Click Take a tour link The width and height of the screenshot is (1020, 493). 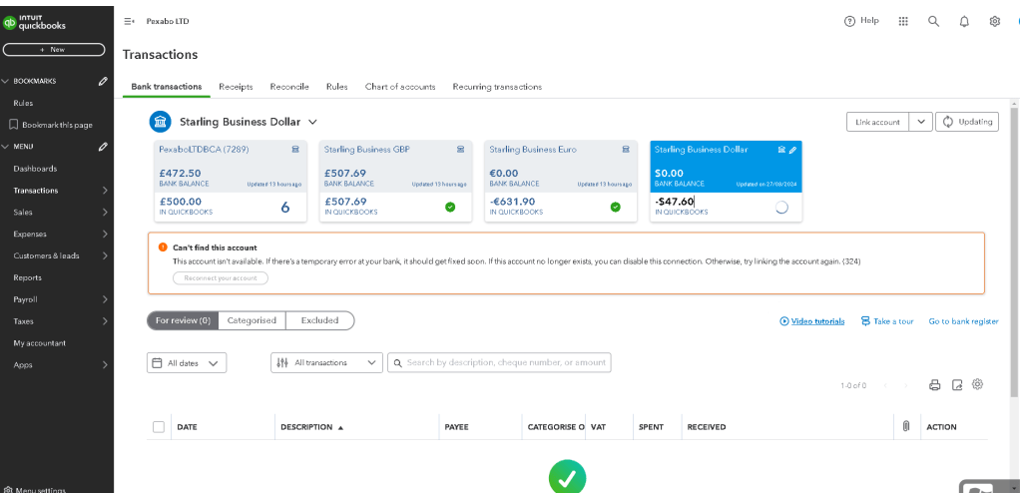(886, 321)
